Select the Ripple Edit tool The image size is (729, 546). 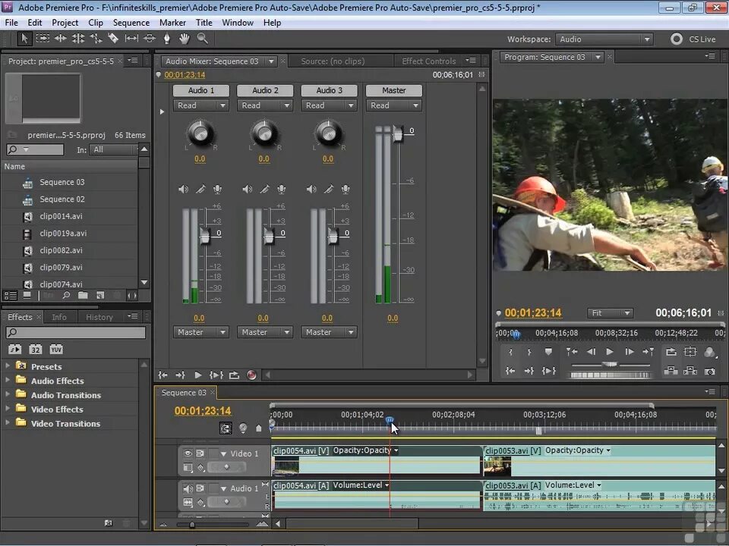(x=61, y=39)
